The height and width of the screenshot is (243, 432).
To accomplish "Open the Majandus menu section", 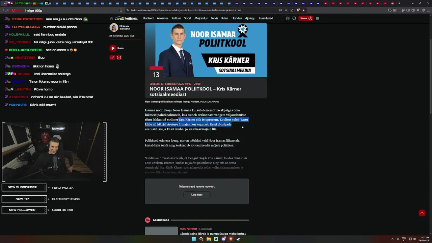I will (x=201, y=18).
